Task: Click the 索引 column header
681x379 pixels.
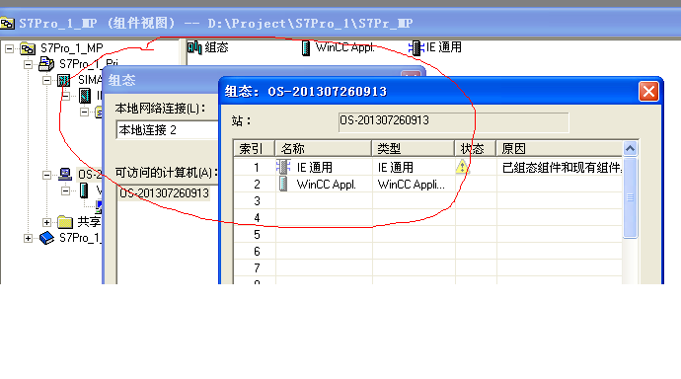Action: [254, 148]
